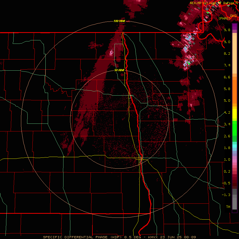239x239 pixels.
Task: Click the DKD product label
Action: pyautogui.click(x=233, y=16)
